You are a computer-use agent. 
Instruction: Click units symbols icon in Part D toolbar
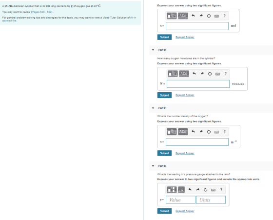point(181,190)
